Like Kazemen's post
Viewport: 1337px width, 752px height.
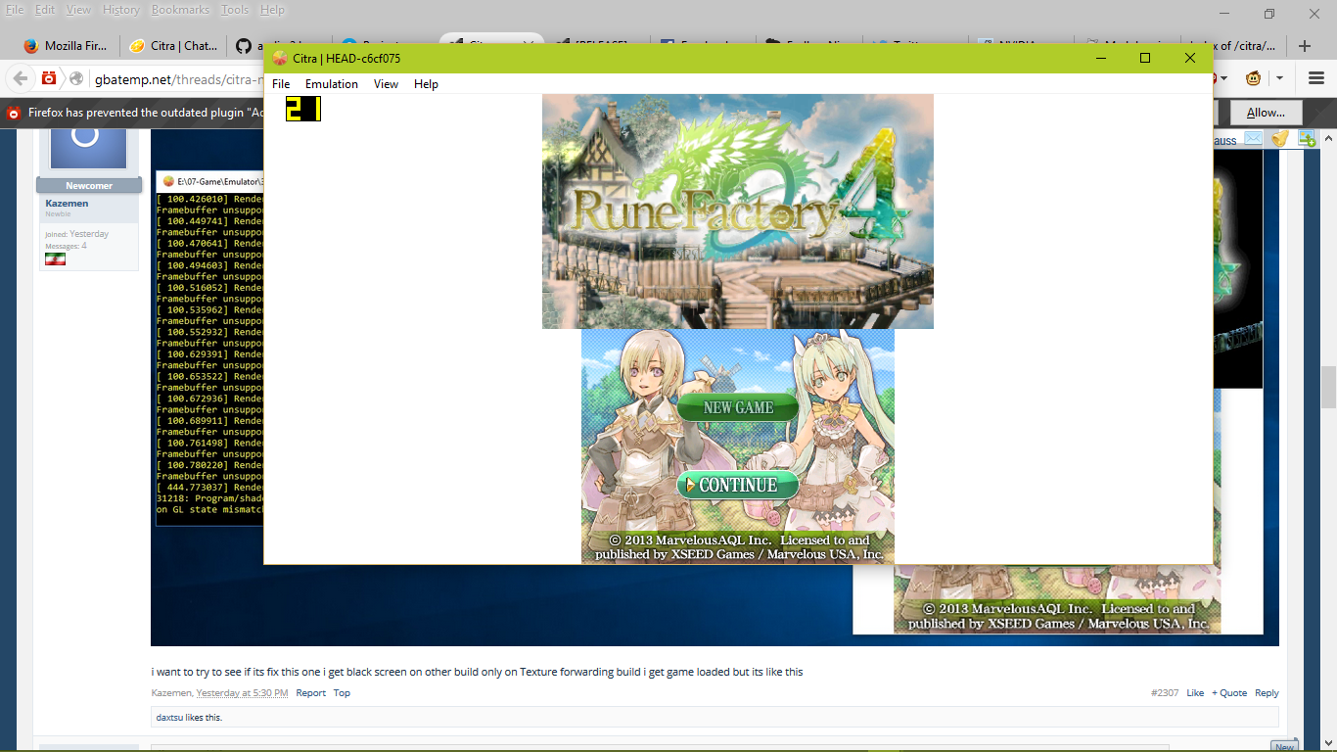(1195, 693)
